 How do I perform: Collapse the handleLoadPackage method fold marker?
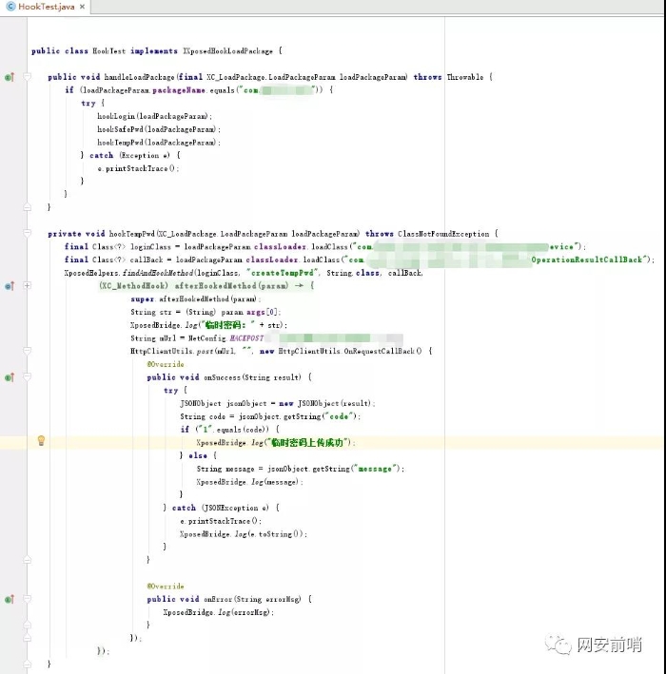[x=27, y=77]
